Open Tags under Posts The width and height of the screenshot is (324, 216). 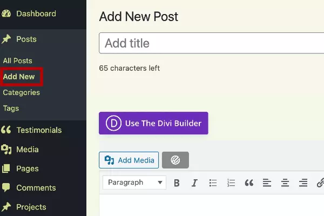tap(11, 108)
